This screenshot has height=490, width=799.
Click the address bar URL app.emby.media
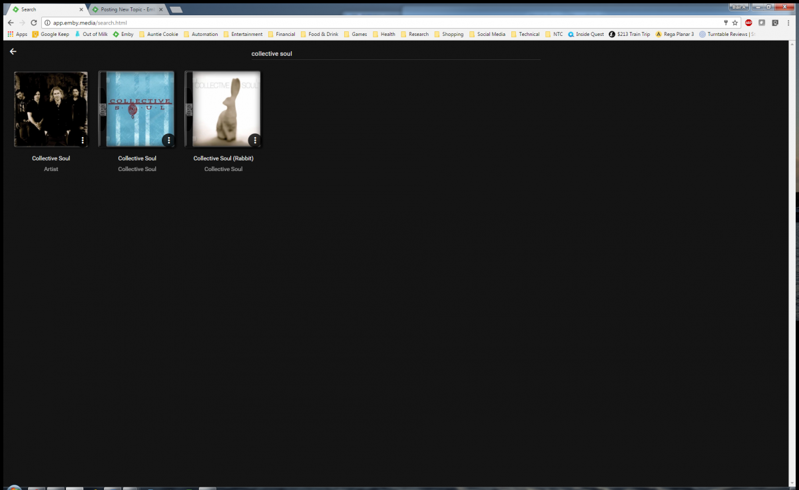(x=90, y=23)
